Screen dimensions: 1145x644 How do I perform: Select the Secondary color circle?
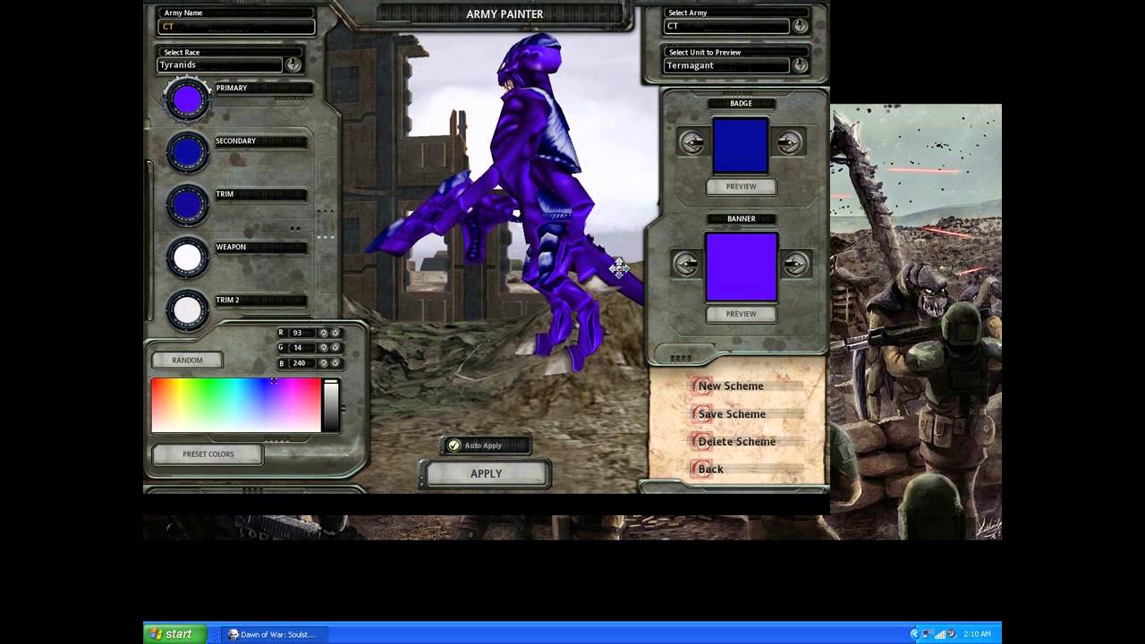click(x=187, y=153)
